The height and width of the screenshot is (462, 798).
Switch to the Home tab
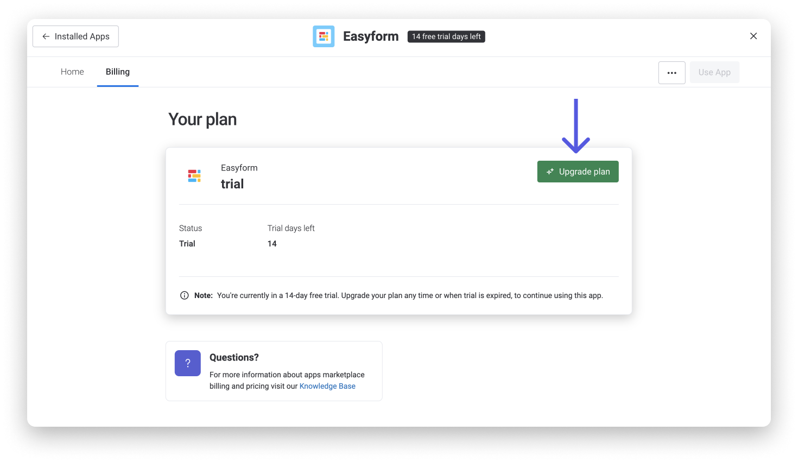[72, 72]
